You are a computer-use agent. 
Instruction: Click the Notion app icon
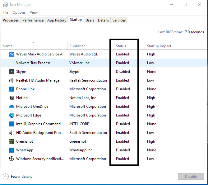12,98
